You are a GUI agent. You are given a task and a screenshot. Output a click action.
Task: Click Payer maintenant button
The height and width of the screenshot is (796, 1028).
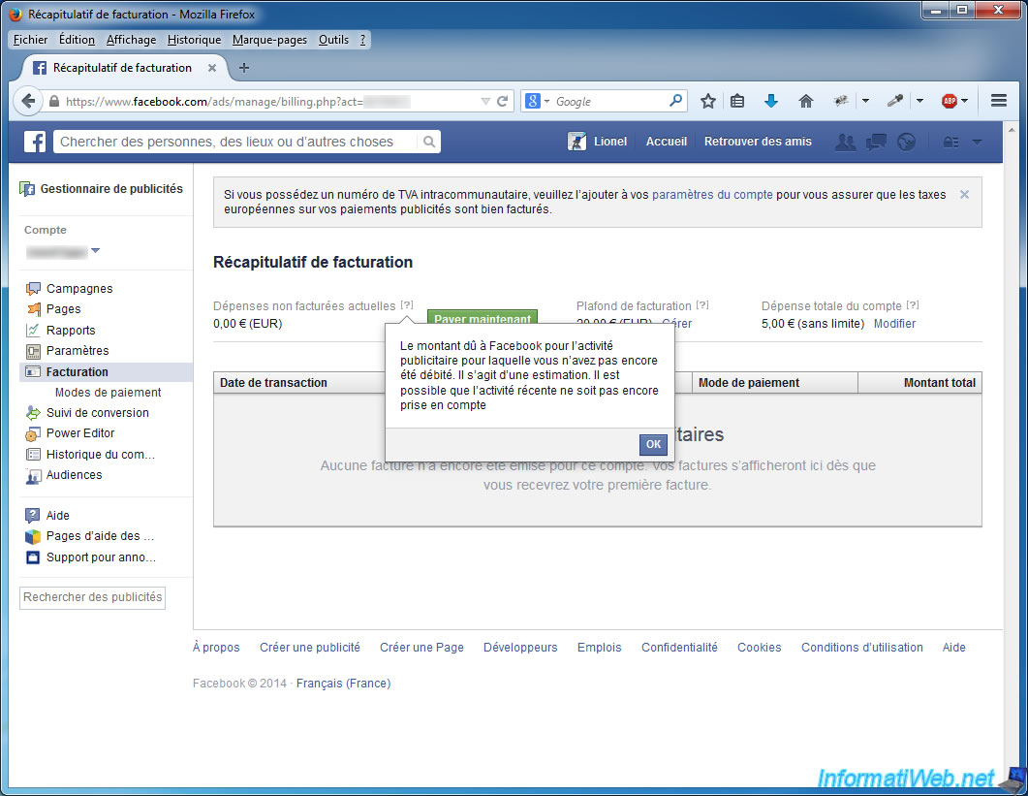(483, 317)
